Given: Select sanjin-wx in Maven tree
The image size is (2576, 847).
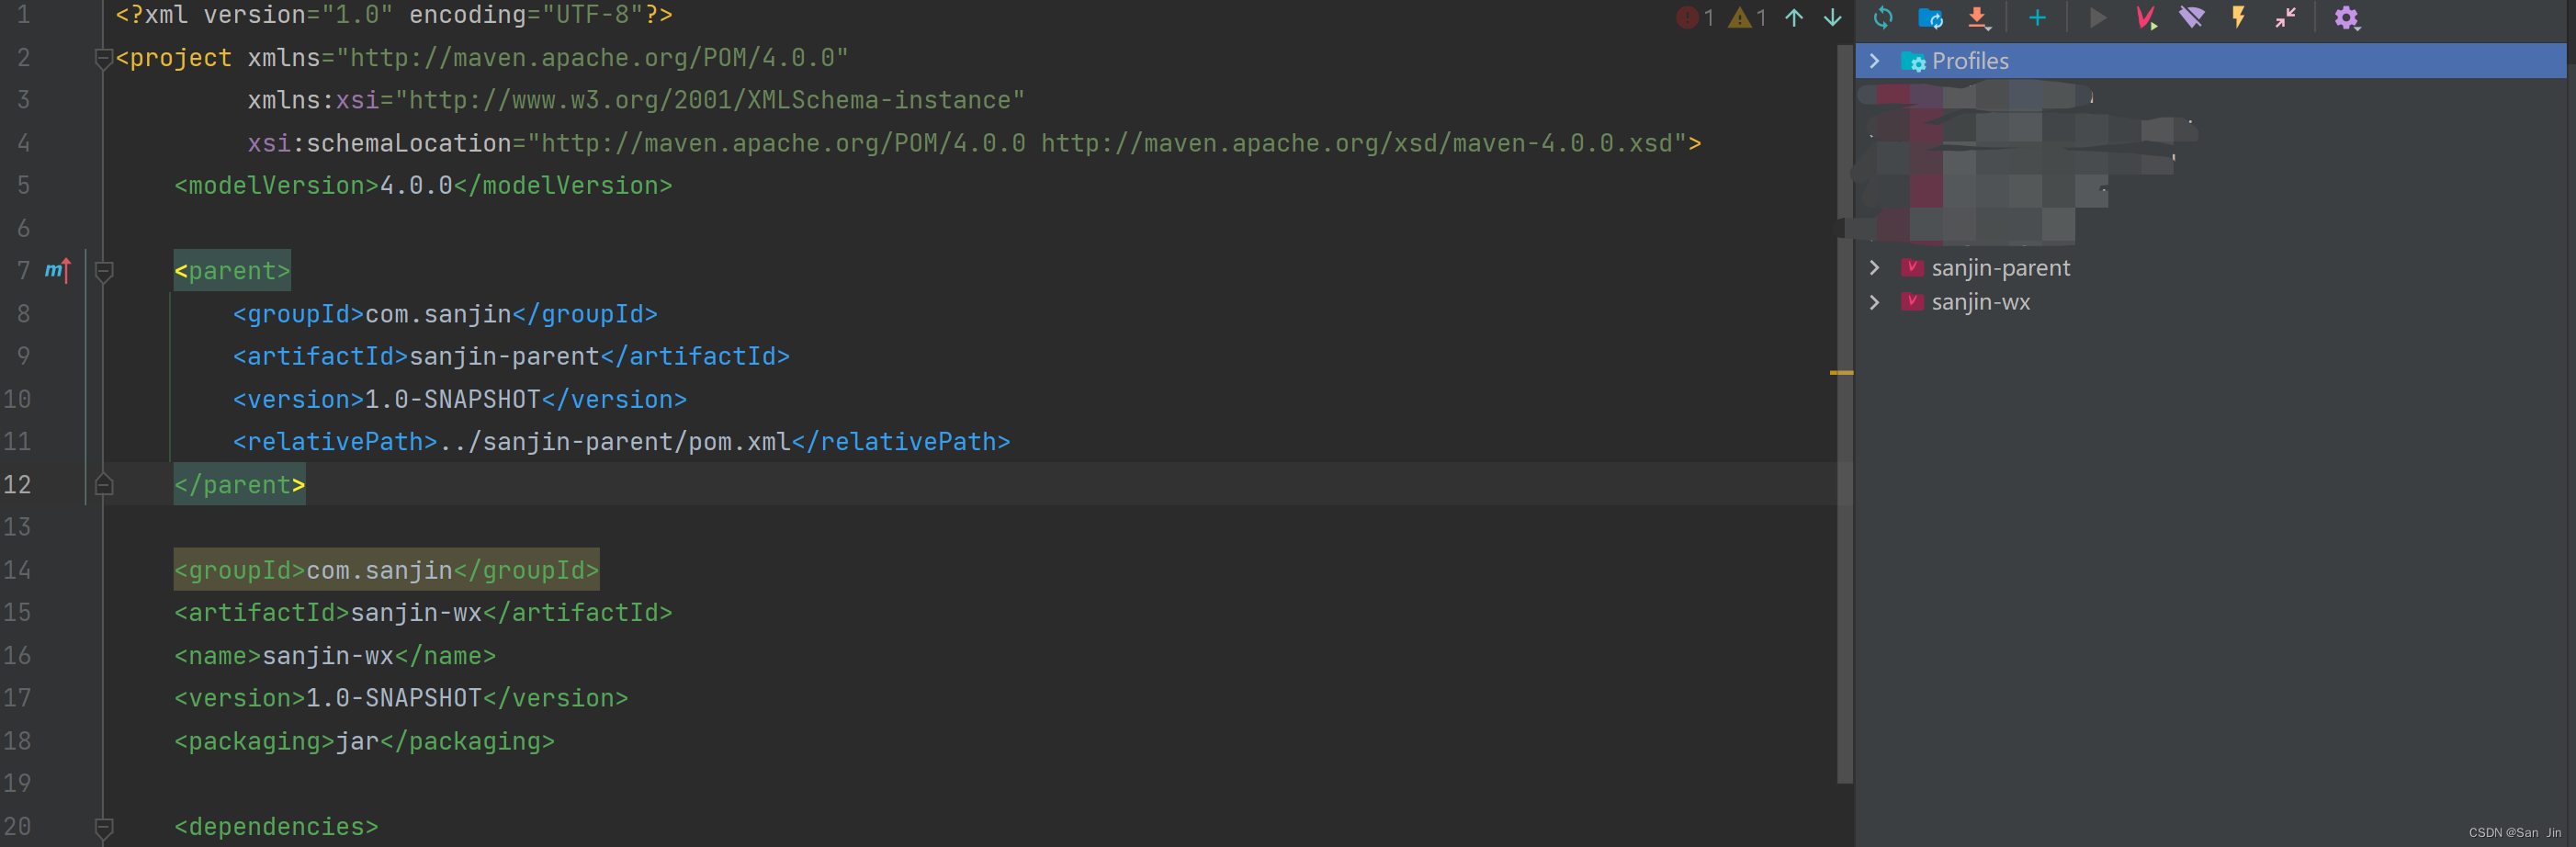Looking at the screenshot, I should (x=1980, y=302).
